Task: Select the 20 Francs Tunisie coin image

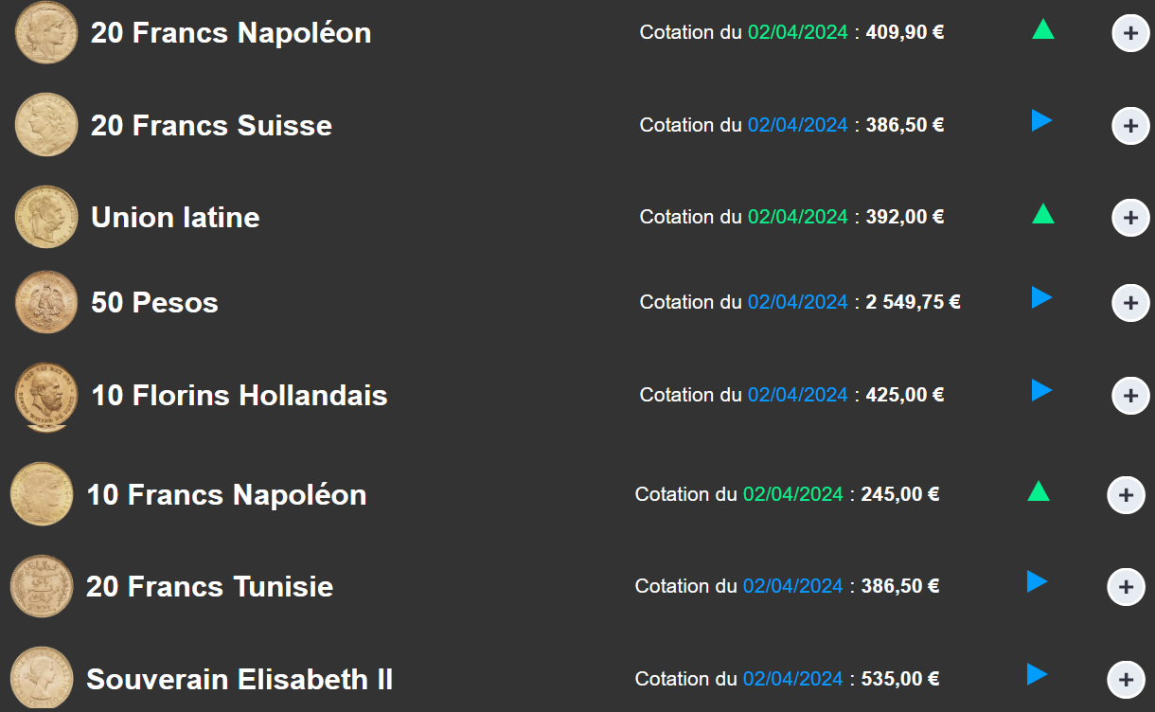Action: (42, 586)
